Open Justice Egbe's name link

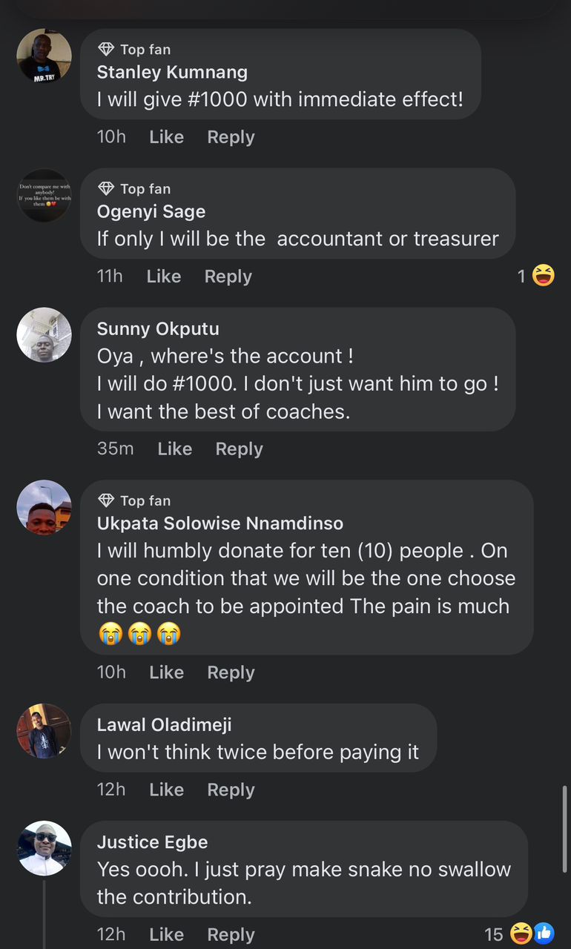pyautogui.click(x=152, y=842)
